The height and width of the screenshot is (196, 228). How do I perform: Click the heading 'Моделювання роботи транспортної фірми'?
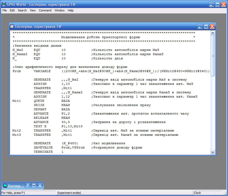[101, 37]
